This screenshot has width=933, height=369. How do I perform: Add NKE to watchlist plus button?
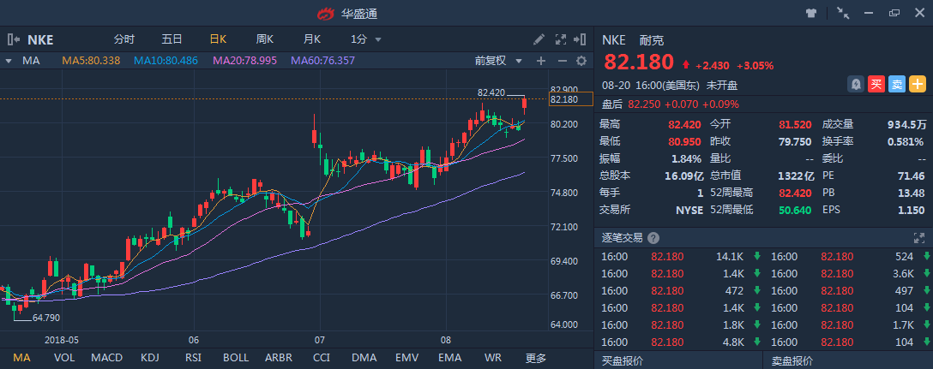click(x=918, y=85)
